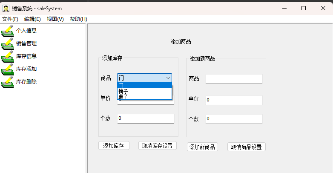Open the 个人信息 sidebar entry
333x173 pixels.
[26, 31]
